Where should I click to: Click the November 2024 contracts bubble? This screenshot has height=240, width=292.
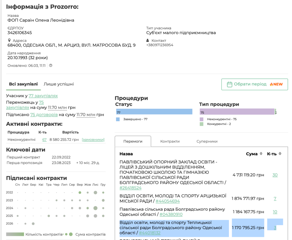[x=96, y=208]
